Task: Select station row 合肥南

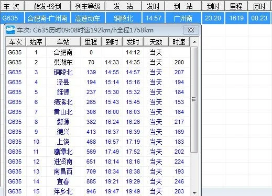Action: tap(98, 52)
